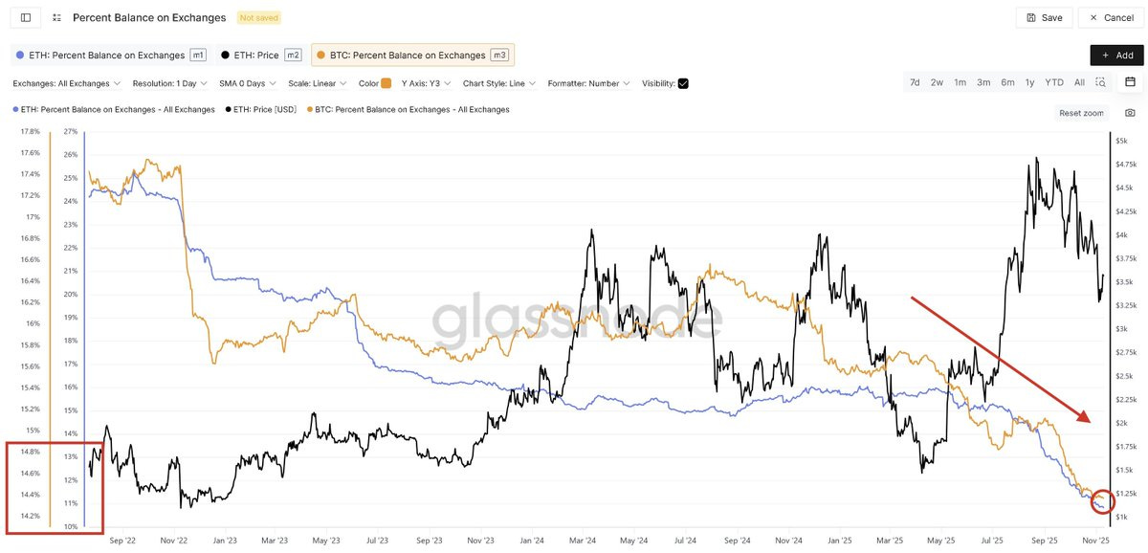
Task: Click the camera screenshot icon below Reset zoom
Action: coord(1130,113)
